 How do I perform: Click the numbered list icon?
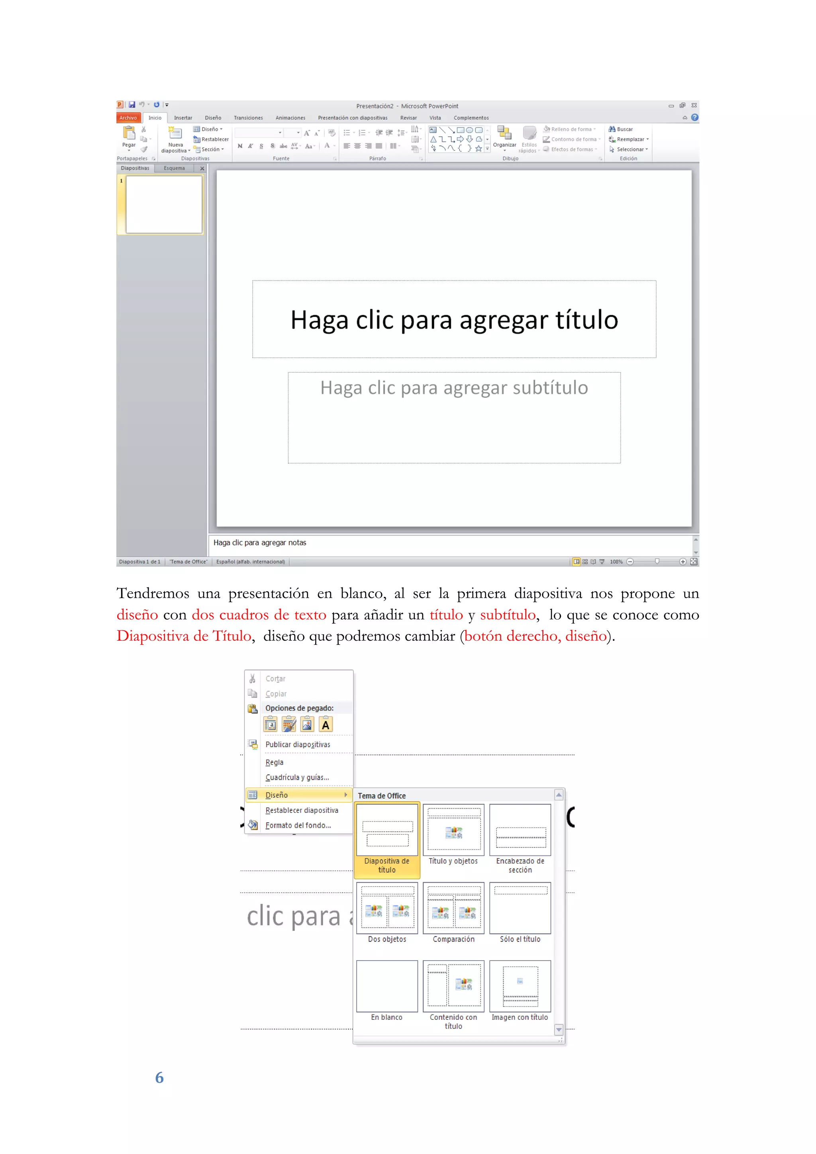(362, 133)
